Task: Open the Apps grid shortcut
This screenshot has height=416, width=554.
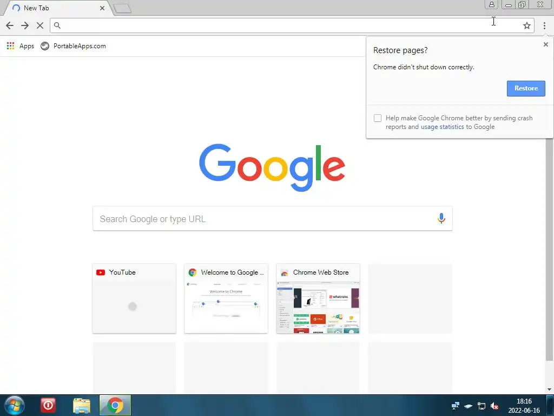Action: 21,46
